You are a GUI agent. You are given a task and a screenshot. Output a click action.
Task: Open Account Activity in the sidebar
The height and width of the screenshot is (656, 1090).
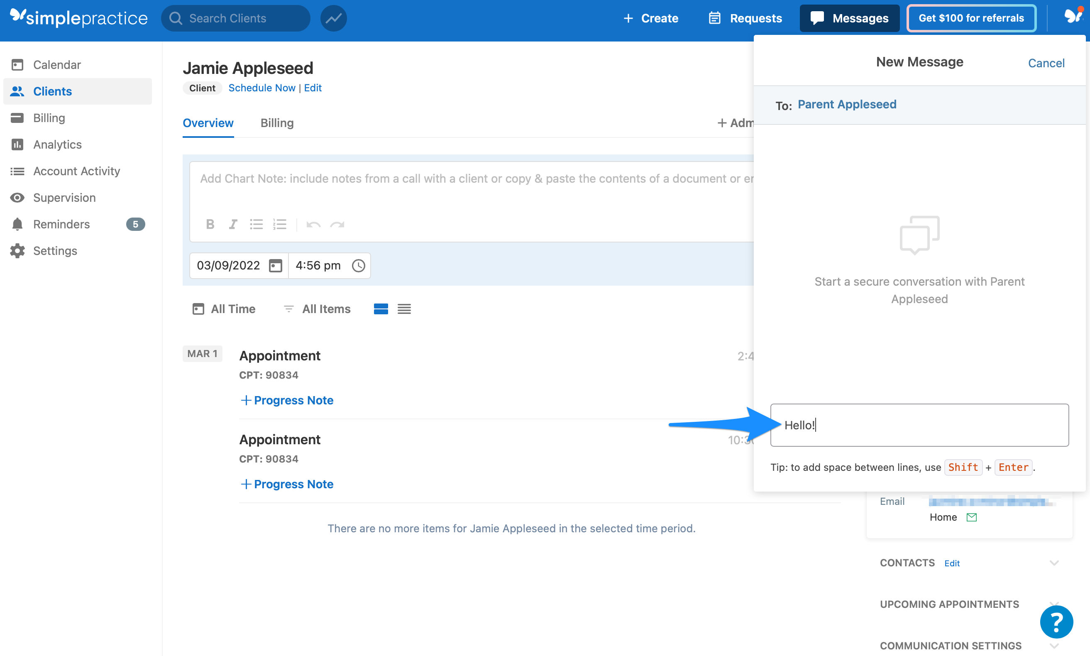[77, 171]
